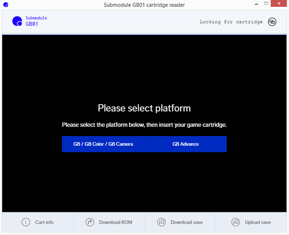Screen dimensions: 289x235
Task: Open the title bar application icon menu
Action: point(5,4)
